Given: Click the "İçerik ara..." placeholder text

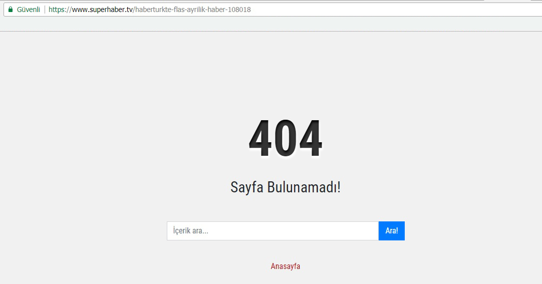Looking at the screenshot, I should click(x=191, y=231).
